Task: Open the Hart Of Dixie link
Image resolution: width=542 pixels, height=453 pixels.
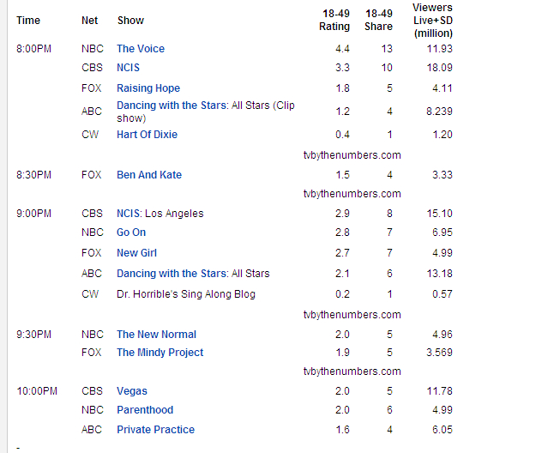Action: point(147,135)
